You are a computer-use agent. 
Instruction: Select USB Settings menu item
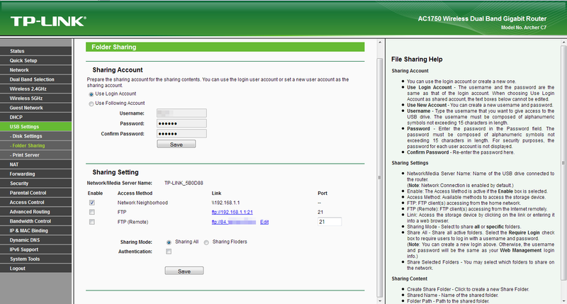36,127
